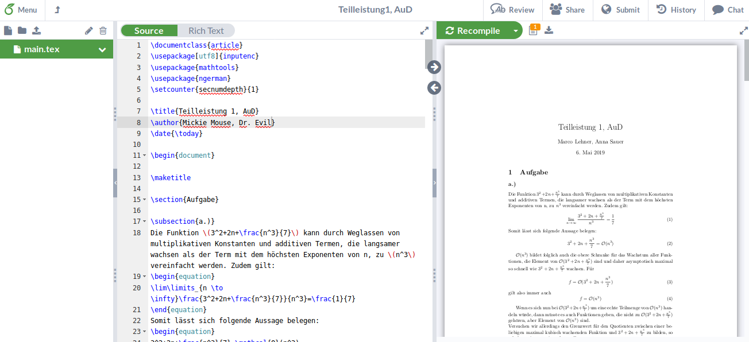Open logs and output files icon
749x342 pixels.
point(533,30)
